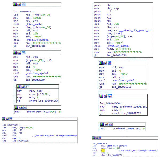160x159 pixels.
Task: Click the edit comment icon on the loc_100006C5D block
Action: point(19,5)
